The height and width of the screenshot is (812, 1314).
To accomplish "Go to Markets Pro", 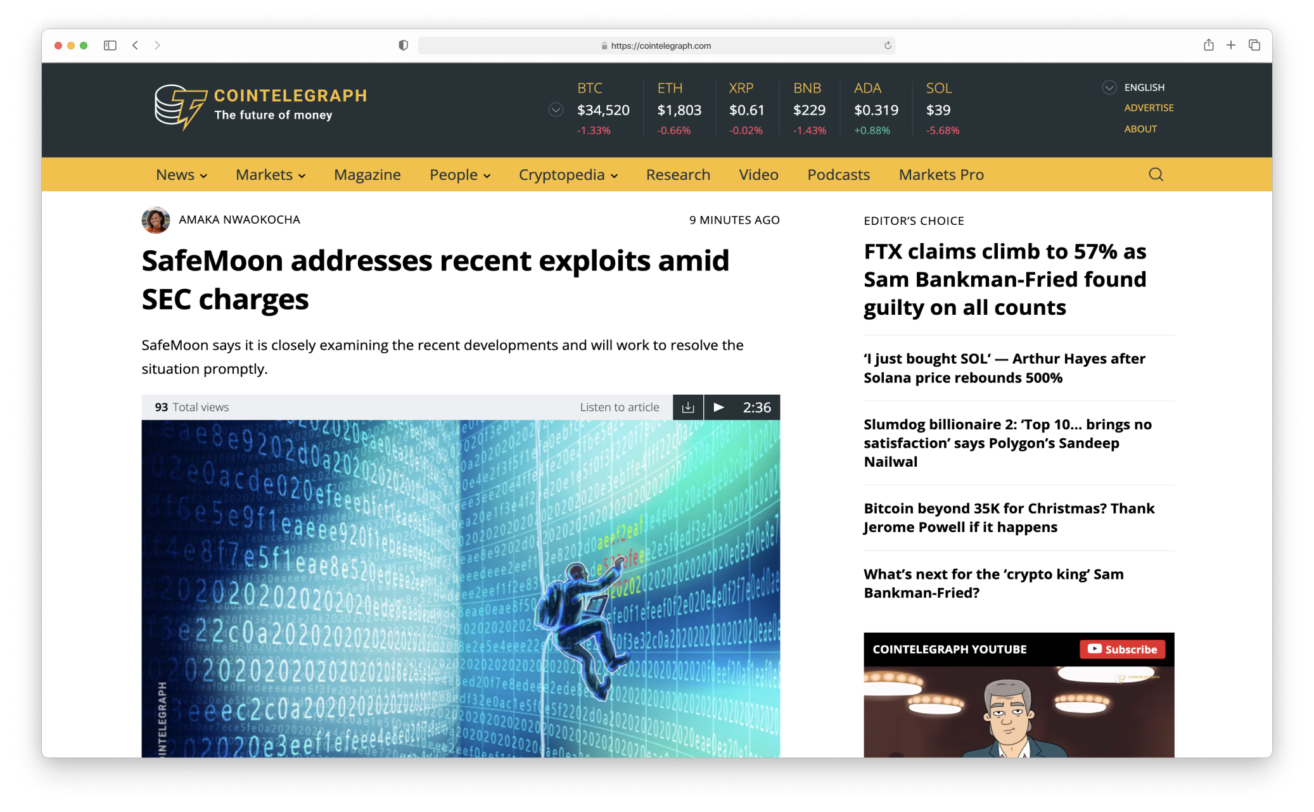I will click(x=941, y=175).
